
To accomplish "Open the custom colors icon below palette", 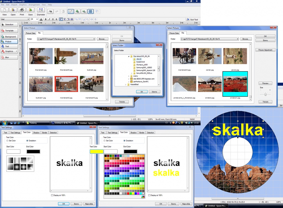I will [x=143, y=197].
